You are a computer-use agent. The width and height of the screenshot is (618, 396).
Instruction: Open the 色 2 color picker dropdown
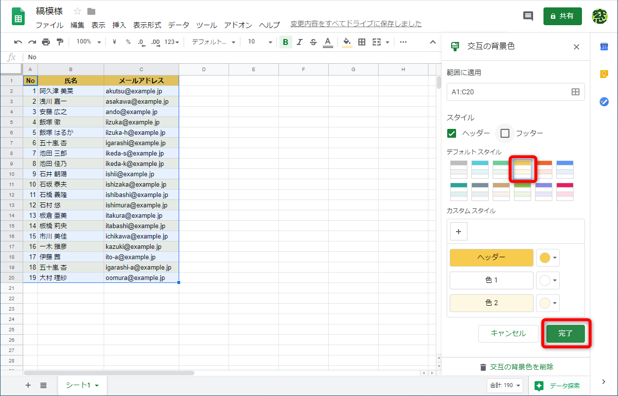[548, 303]
